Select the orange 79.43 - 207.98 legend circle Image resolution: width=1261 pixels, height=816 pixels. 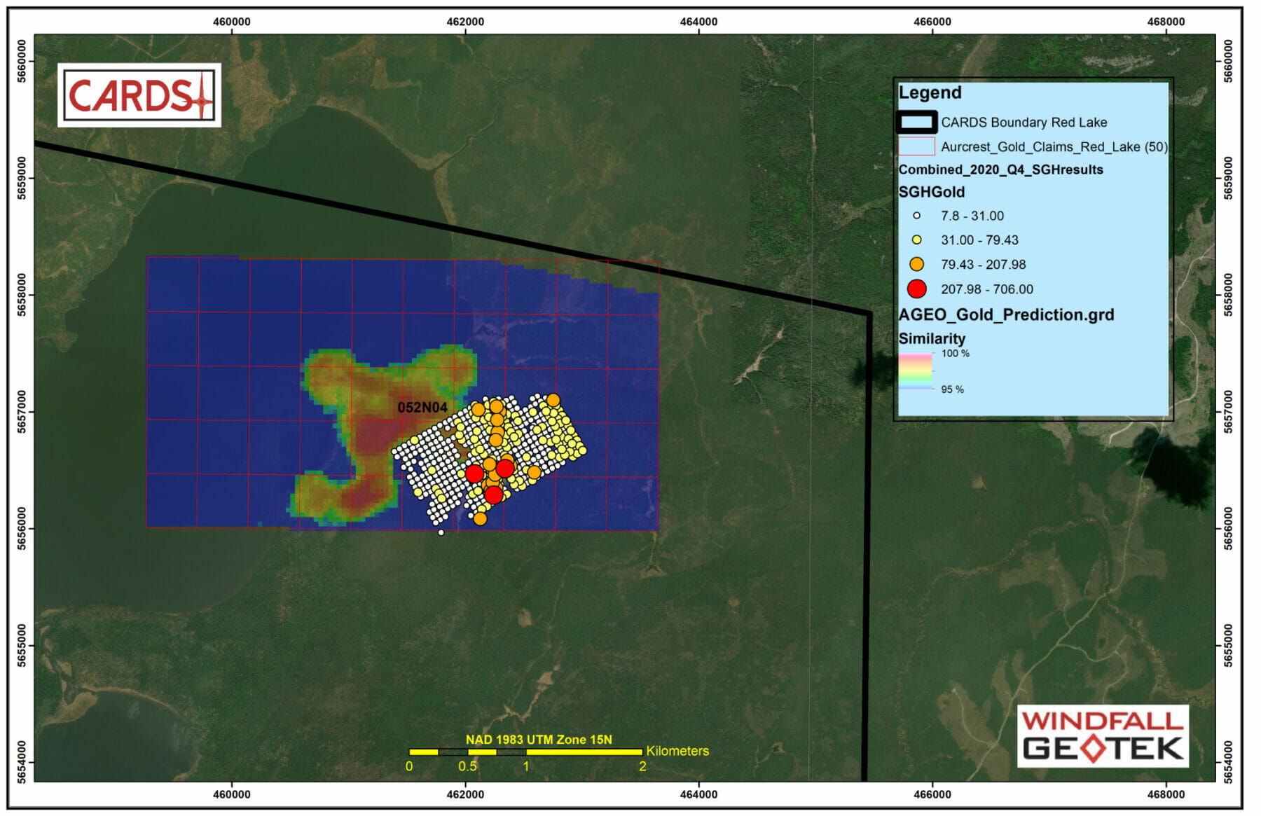(x=916, y=264)
